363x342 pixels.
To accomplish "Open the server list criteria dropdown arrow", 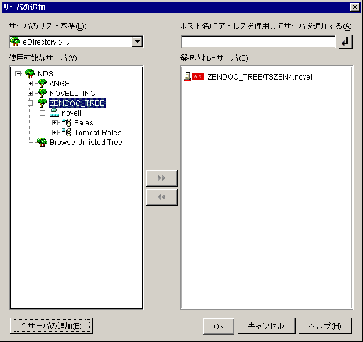I will 137,42.
